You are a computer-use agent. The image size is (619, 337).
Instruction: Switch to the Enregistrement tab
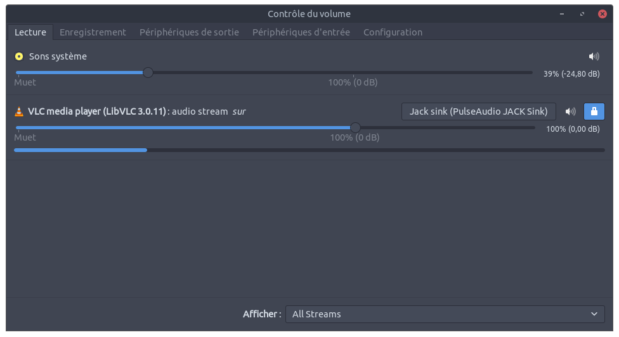(93, 32)
